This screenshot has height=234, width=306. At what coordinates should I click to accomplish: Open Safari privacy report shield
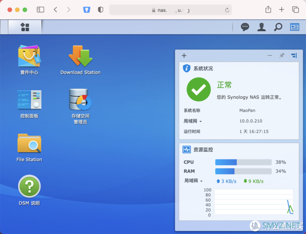click(x=100, y=9)
